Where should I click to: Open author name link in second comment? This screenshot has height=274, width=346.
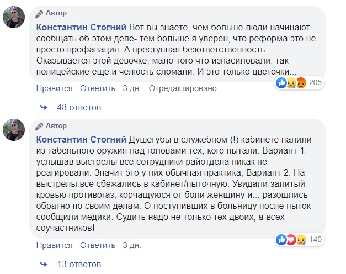tap(81, 138)
